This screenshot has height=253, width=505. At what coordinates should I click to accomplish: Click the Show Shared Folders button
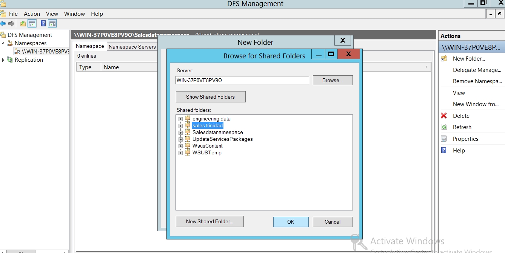point(210,97)
